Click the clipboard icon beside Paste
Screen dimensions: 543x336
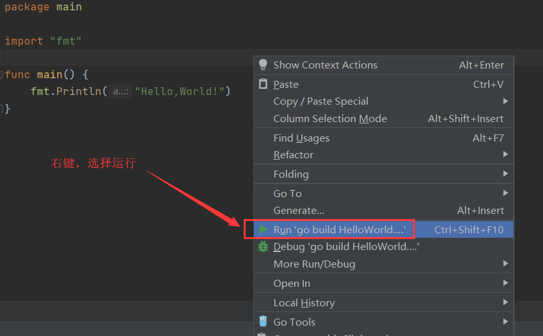tap(263, 84)
